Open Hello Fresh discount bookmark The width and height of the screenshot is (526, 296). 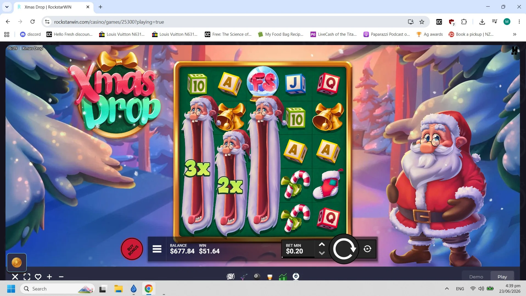70,34
